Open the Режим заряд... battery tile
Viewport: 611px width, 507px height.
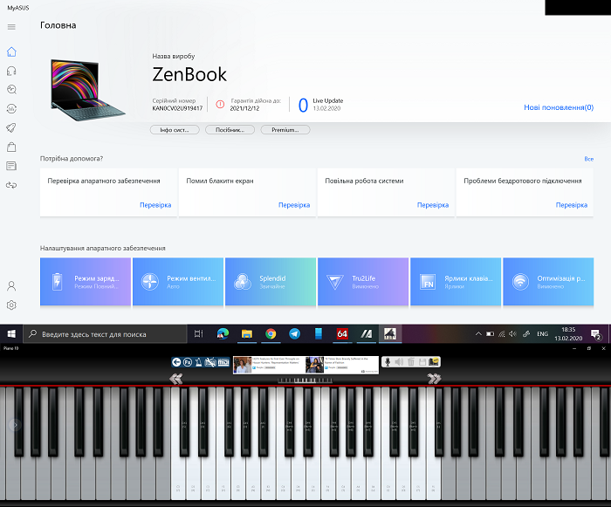point(86,282)
